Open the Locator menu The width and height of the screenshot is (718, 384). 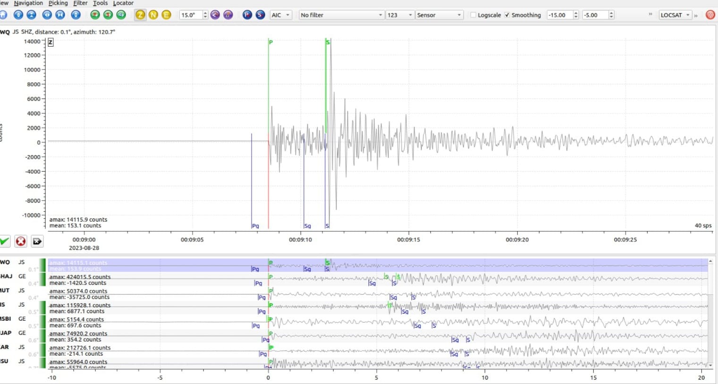tap(123, 3)
